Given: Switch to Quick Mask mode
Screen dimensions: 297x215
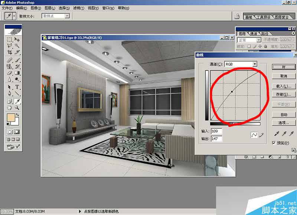Looking at the screenshot, I should (x=17, y=132).
